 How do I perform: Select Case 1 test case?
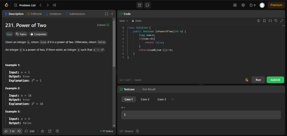[128, 99]
